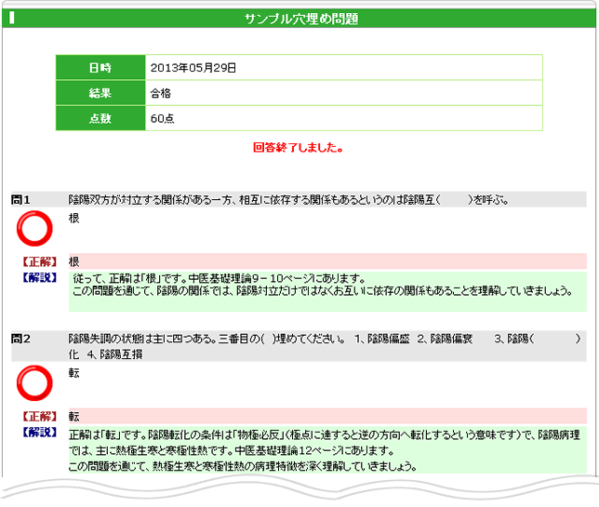
Task: Click the 問2 question number label
Action: point(20,339)
